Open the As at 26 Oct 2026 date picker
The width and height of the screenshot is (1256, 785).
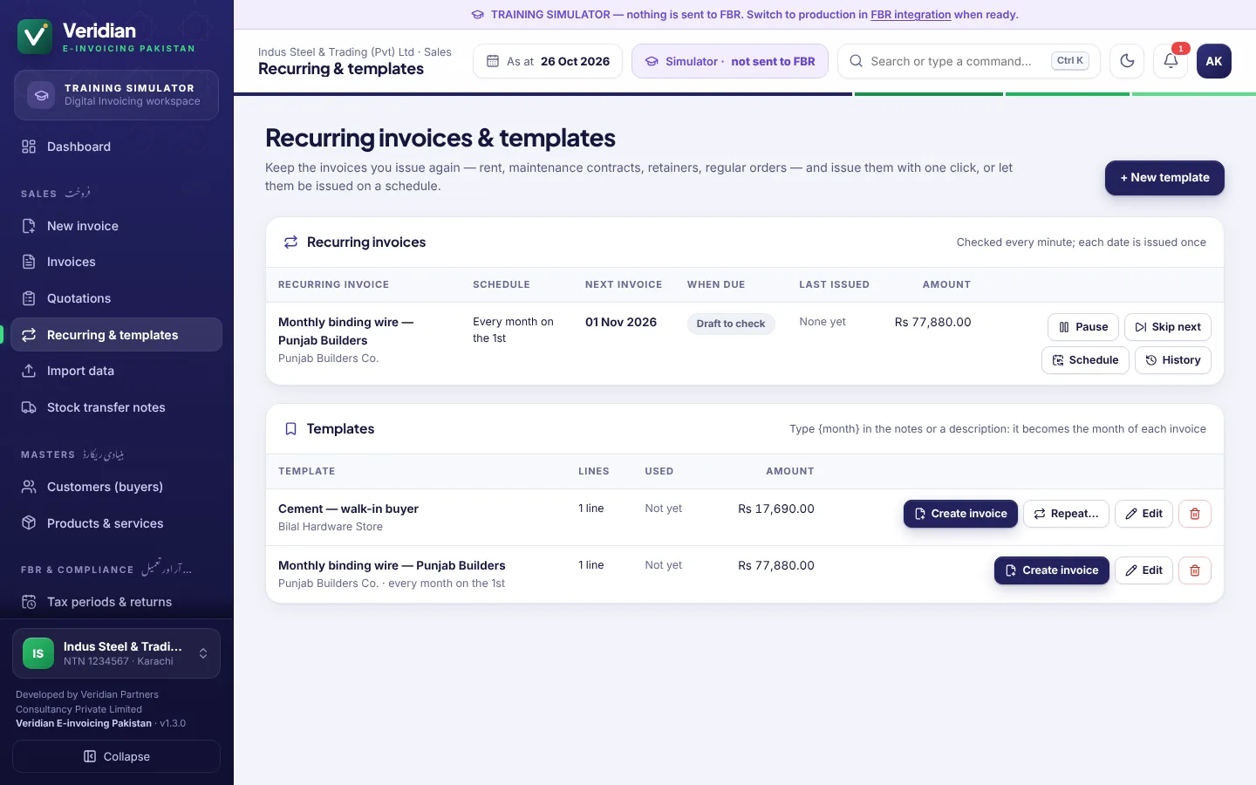point(548,61)
